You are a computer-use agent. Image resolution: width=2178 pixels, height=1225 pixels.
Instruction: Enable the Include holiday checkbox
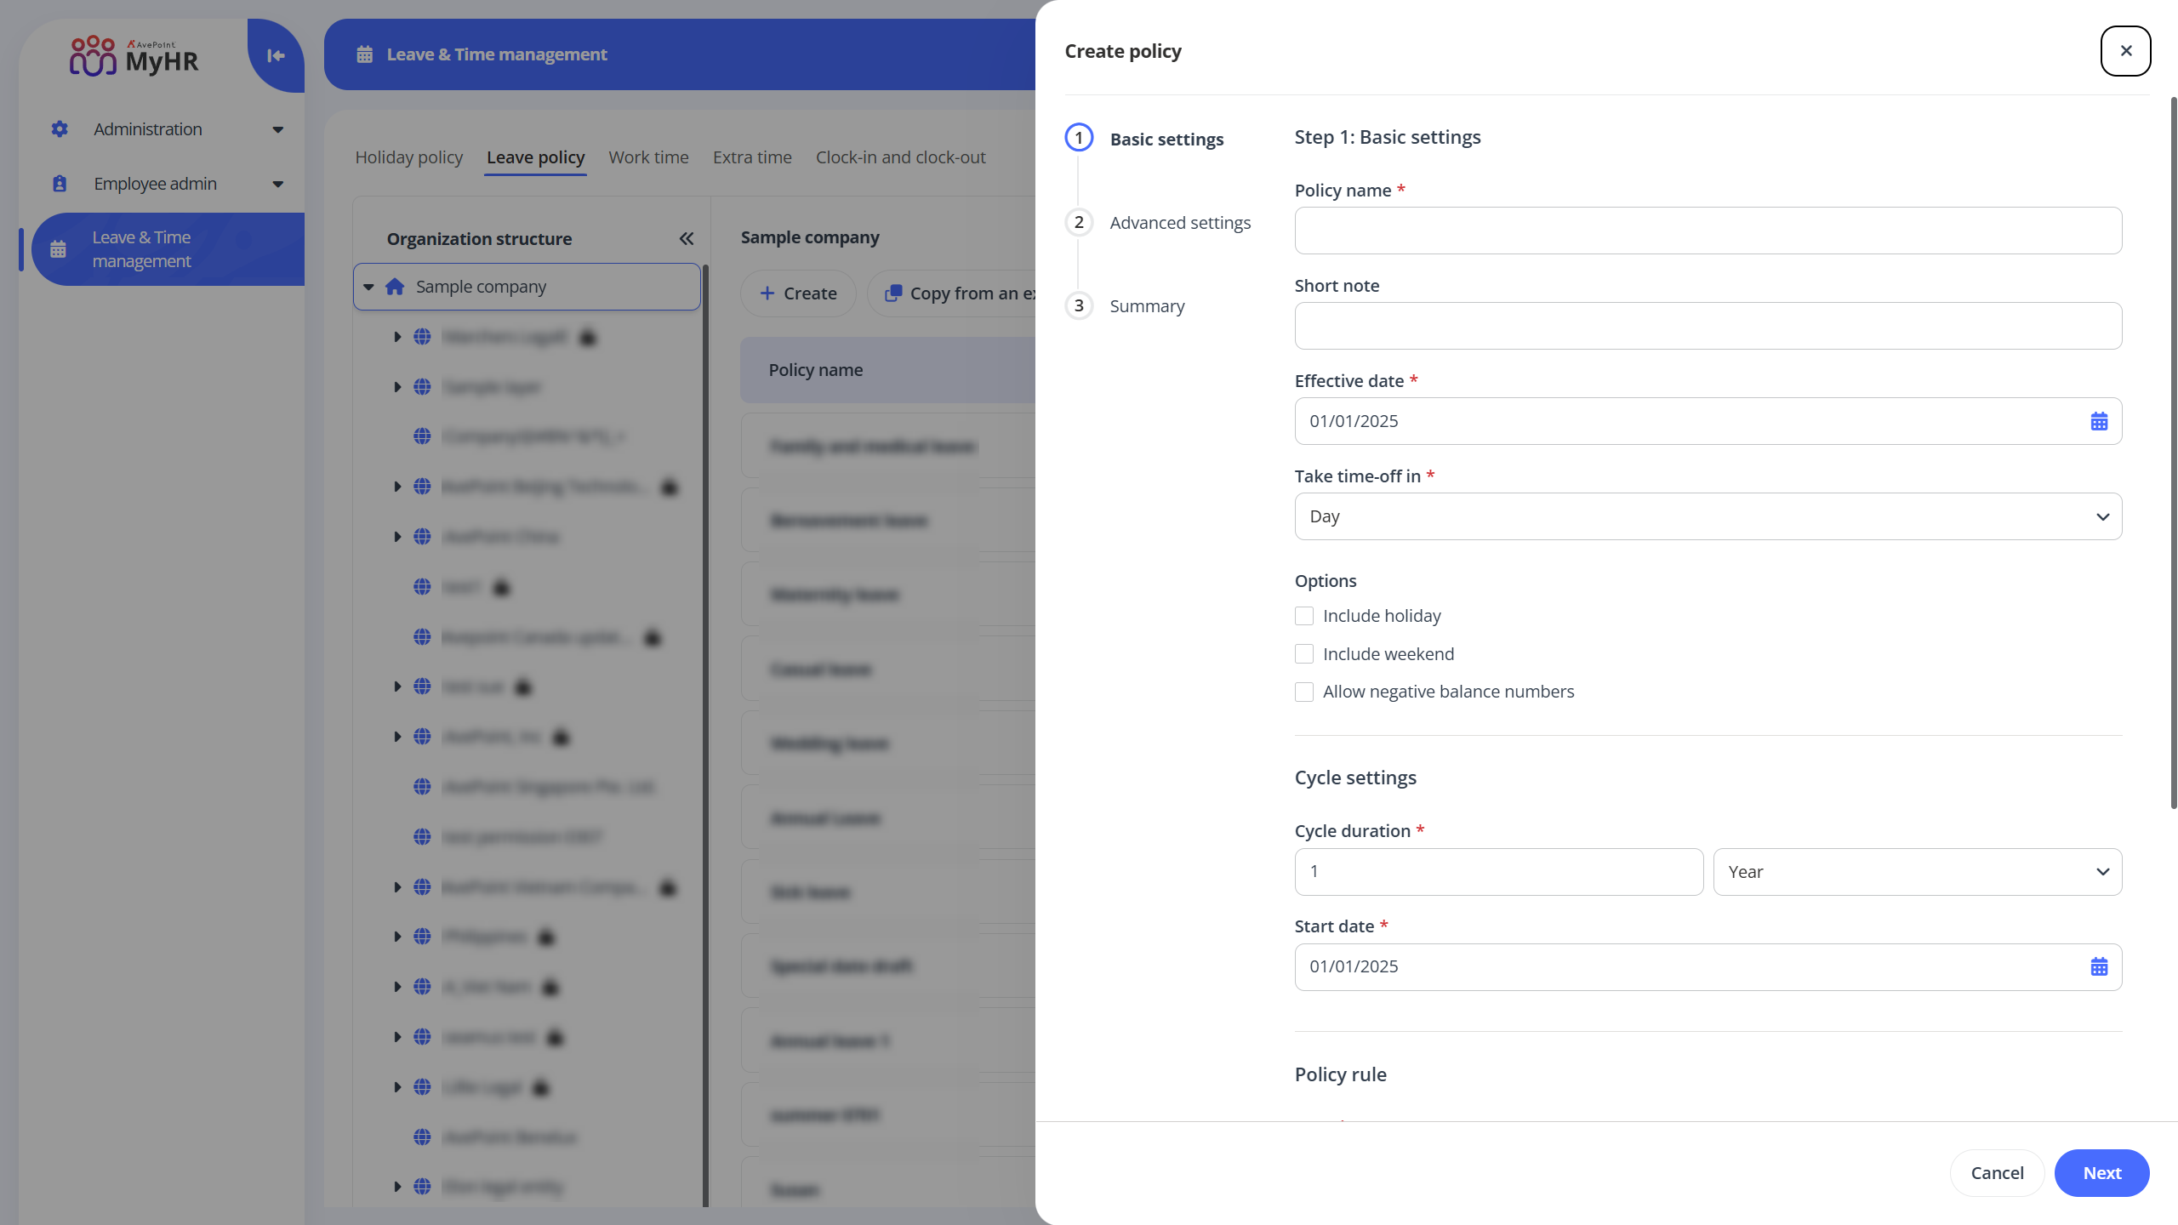click(1304, 616)
